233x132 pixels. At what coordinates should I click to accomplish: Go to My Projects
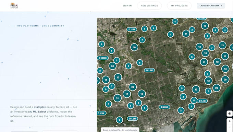179,5
